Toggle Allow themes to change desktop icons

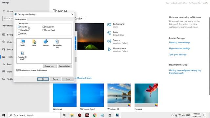tap(17, 70)
